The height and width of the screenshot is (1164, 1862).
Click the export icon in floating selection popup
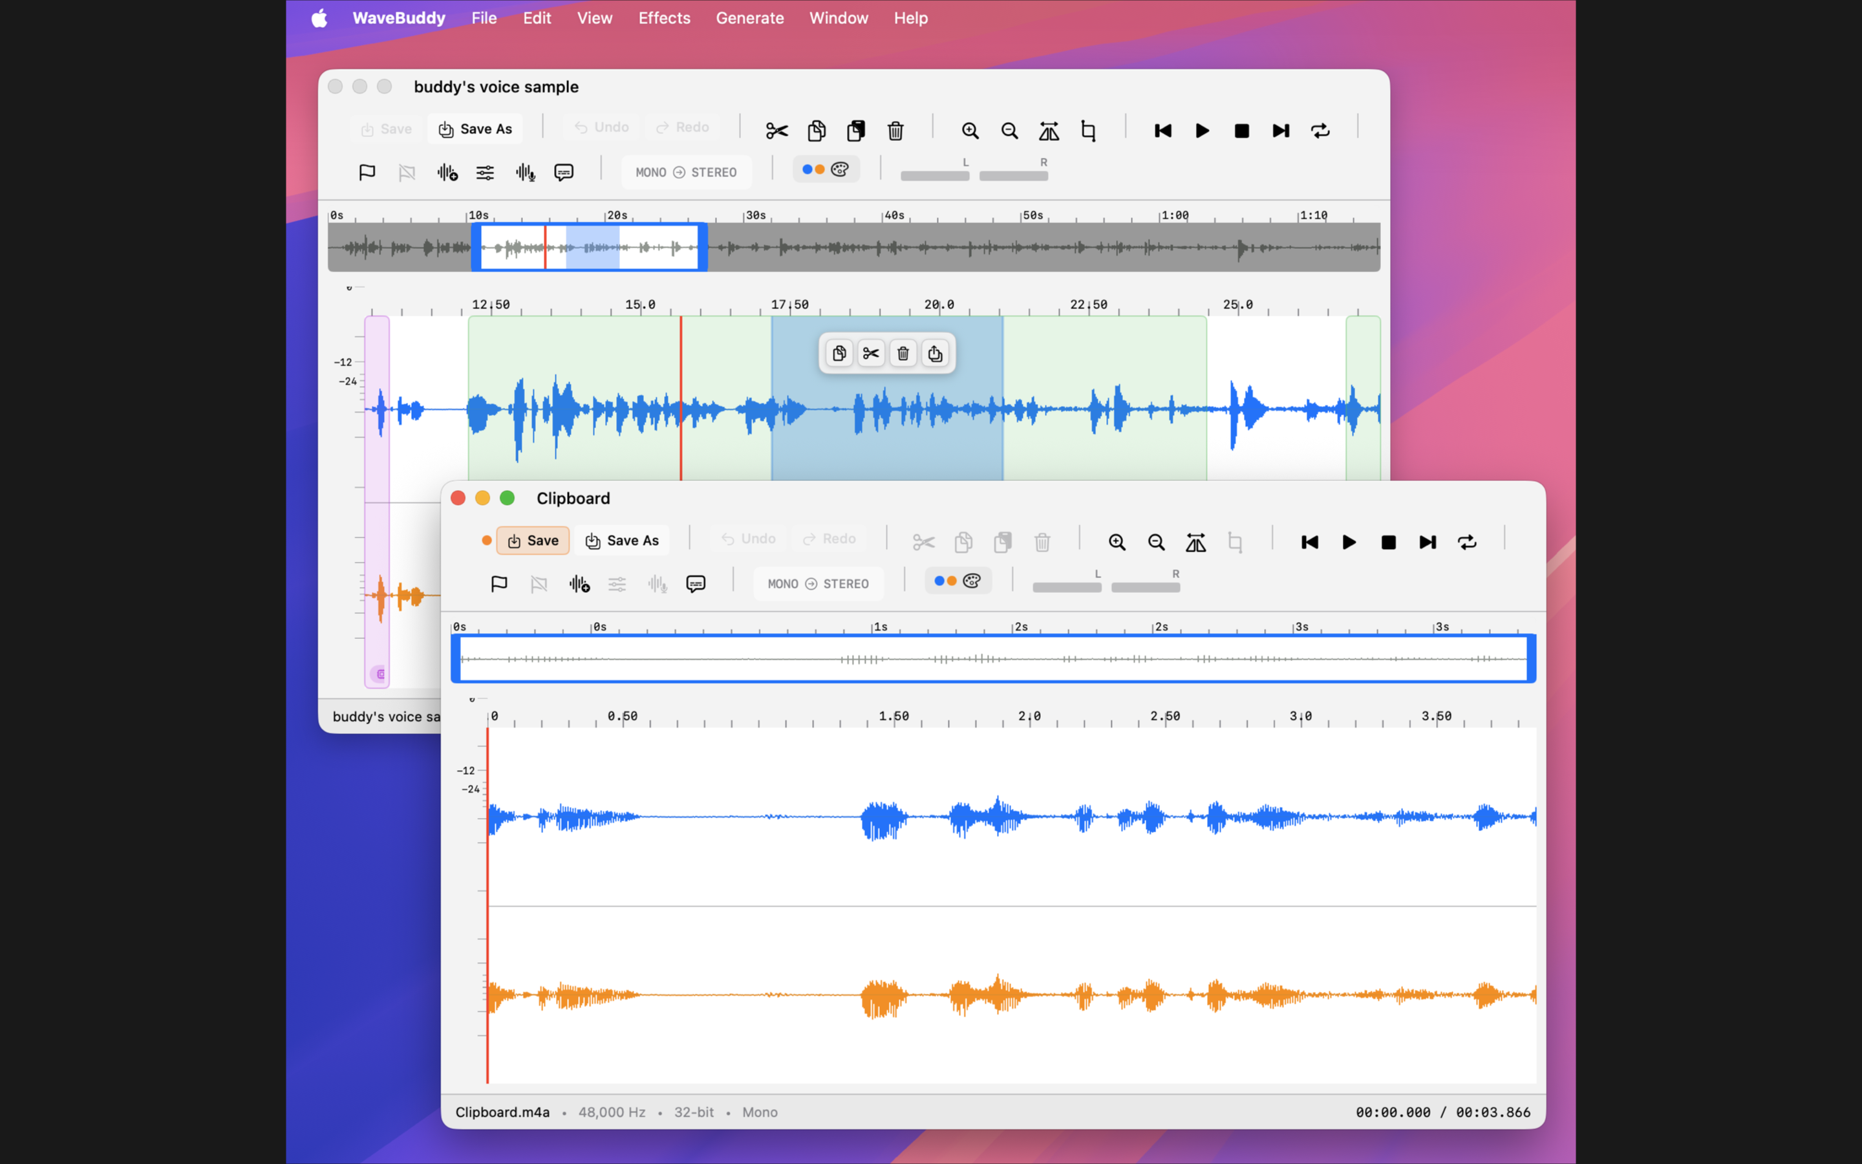pyautogui.click(x=934, y=353)
